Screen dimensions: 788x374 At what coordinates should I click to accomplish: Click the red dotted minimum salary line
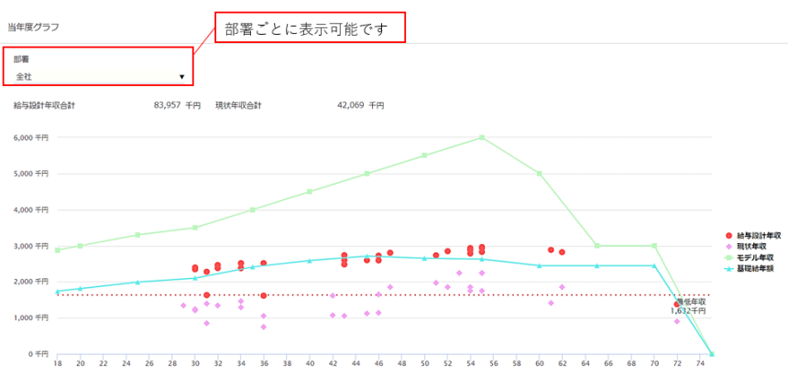click(x=367, y=295)
